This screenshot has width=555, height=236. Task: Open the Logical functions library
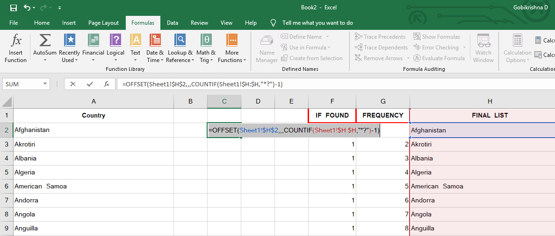click(x=115, y=49)
